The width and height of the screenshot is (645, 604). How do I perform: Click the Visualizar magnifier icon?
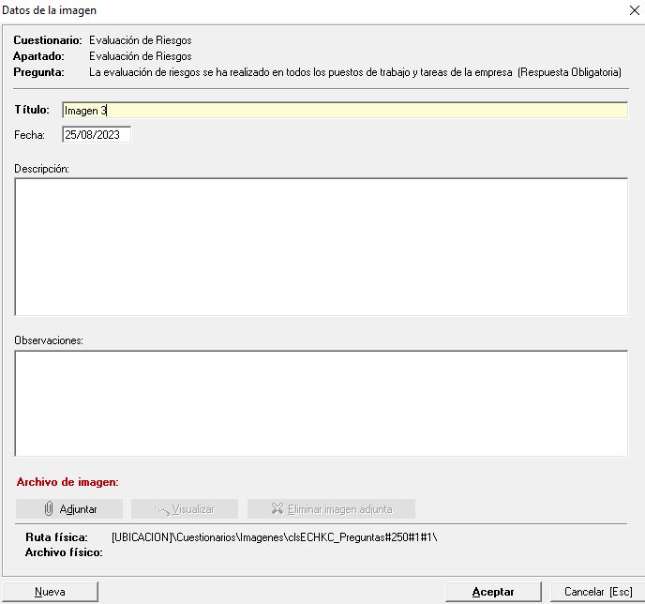pos(160,509)
